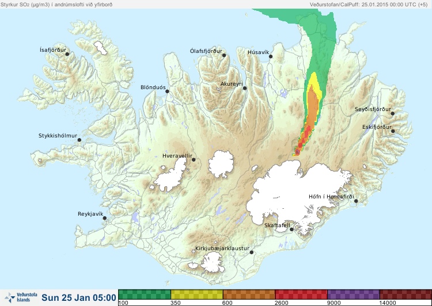Click the Ísafjörður town marker dot

coord(67,54)
